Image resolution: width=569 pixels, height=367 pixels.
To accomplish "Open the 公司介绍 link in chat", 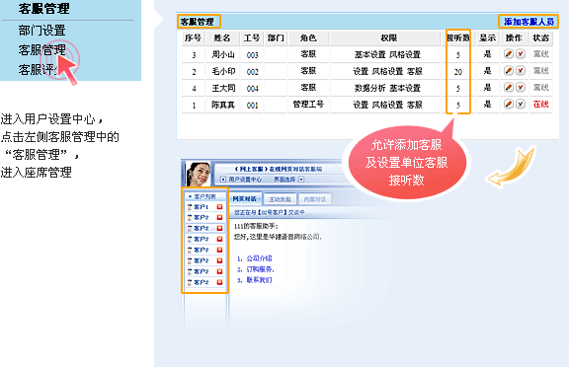I will 259,258.
